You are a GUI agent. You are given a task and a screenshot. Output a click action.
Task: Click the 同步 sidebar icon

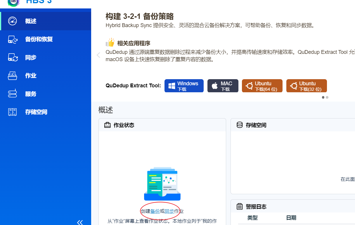click(13, 57)
